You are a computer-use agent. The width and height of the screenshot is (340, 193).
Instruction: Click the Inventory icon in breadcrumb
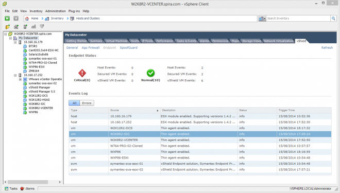[x=47, y=19]
